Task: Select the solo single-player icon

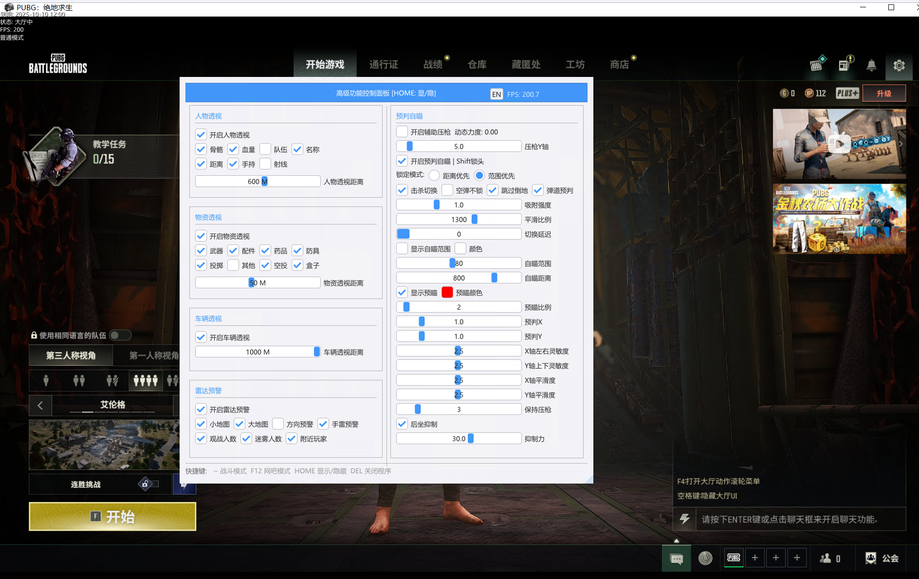Action: click(x=46, y=380)
